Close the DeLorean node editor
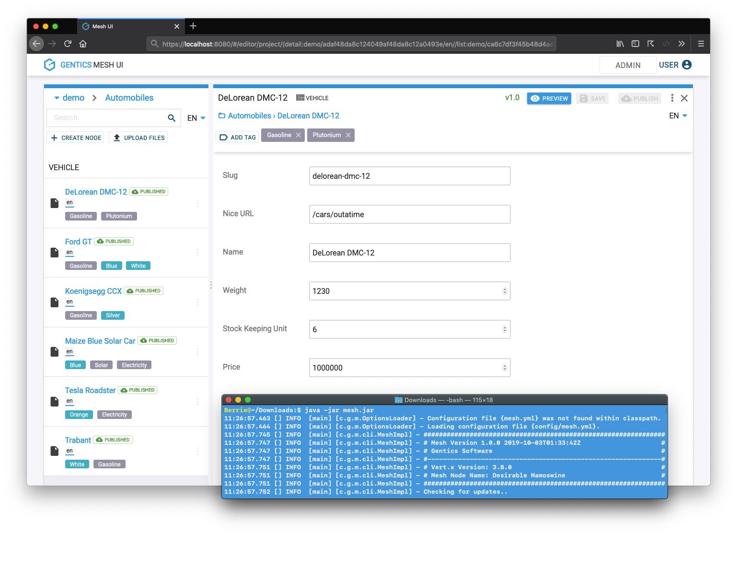This screenshot has height=569, width=737. [x=684, y=98]
